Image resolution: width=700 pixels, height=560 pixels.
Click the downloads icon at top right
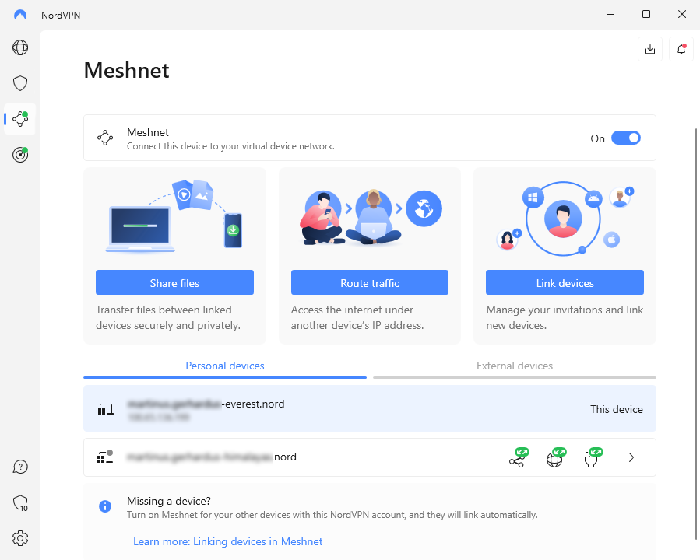[650, 48]
